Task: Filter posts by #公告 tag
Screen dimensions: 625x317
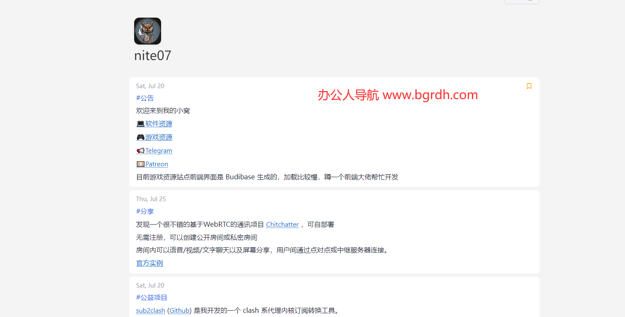Action: coord(145,98)
